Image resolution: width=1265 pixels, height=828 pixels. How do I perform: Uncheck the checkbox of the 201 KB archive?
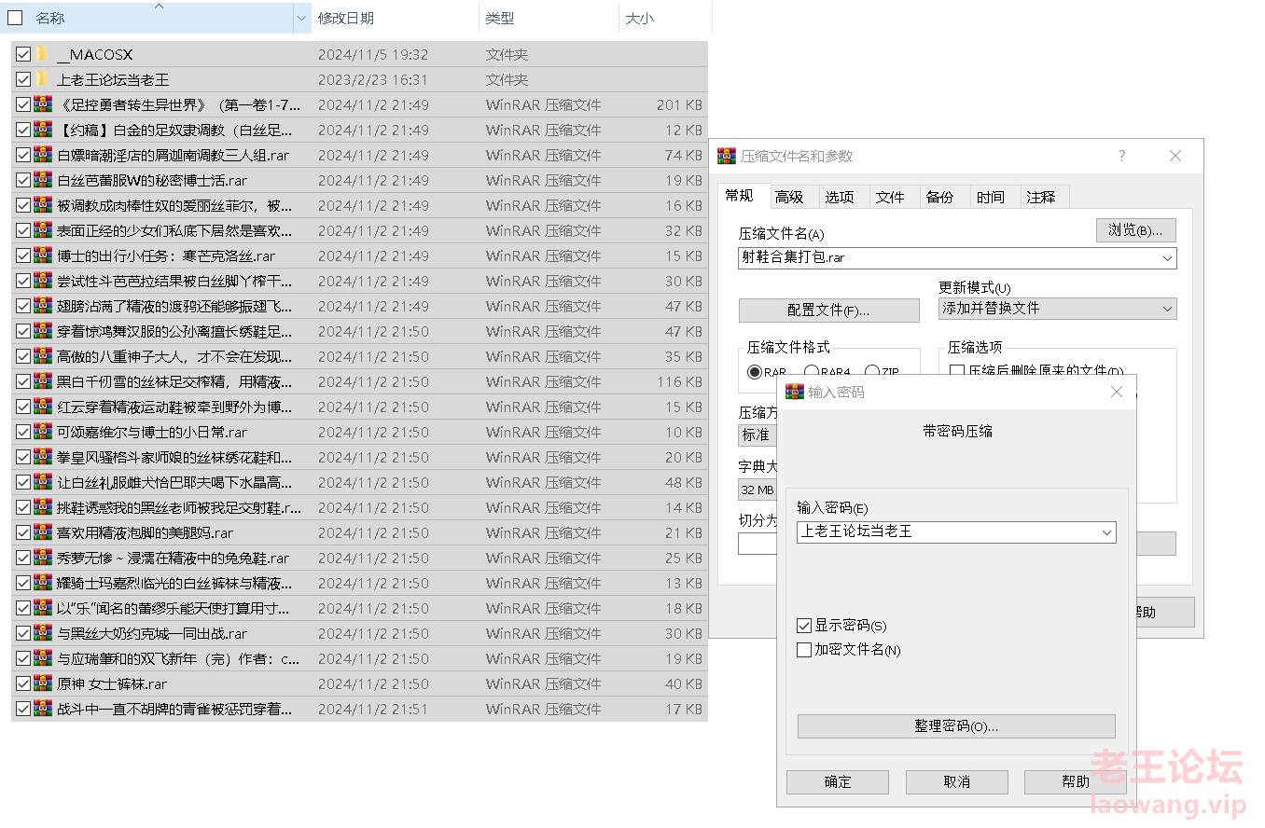point(23,104)
